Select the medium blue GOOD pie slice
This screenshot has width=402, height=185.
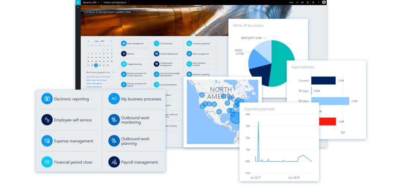click(x=257, y=59)
